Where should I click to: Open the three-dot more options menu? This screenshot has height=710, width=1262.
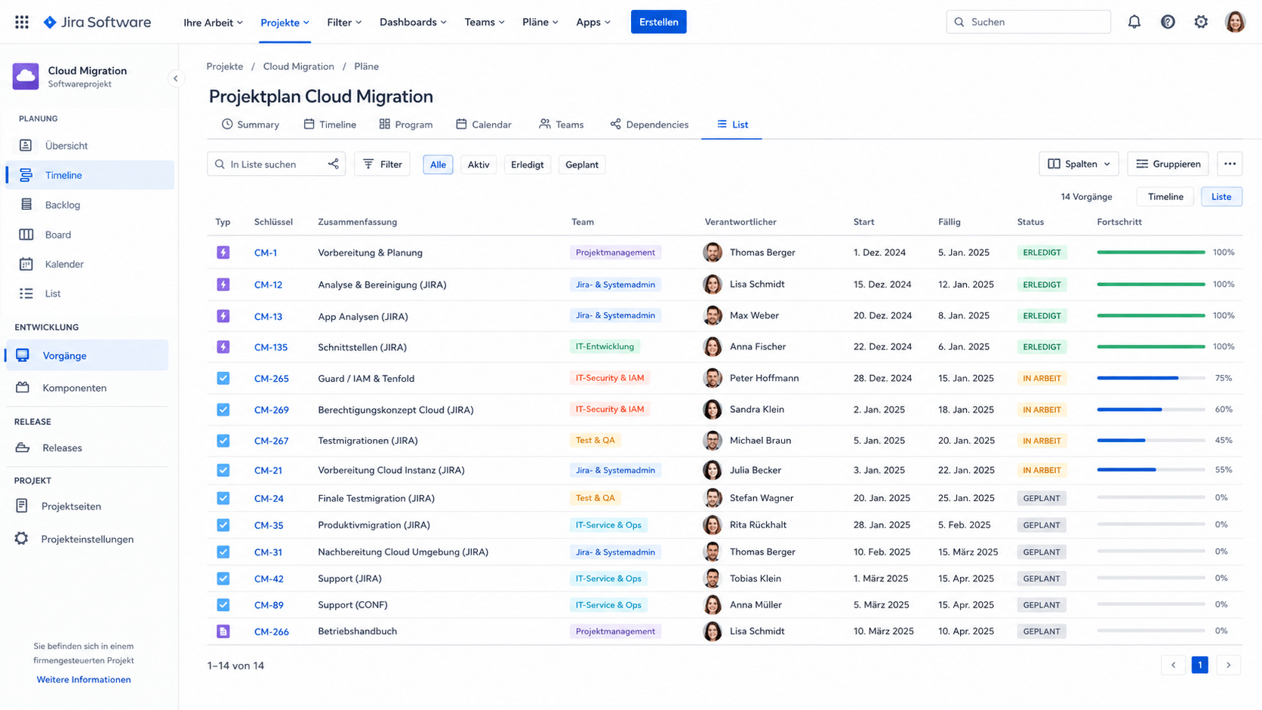click(1230, 164)
